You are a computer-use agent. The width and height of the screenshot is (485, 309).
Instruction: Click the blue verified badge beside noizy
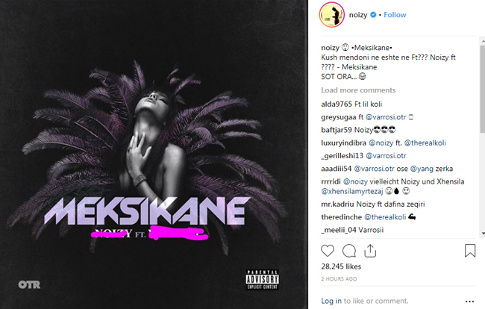coord(373,14)
